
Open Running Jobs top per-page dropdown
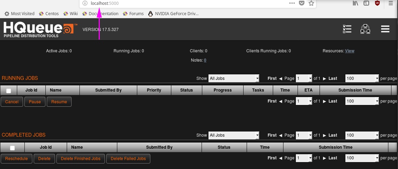click(x=362, y=78)
